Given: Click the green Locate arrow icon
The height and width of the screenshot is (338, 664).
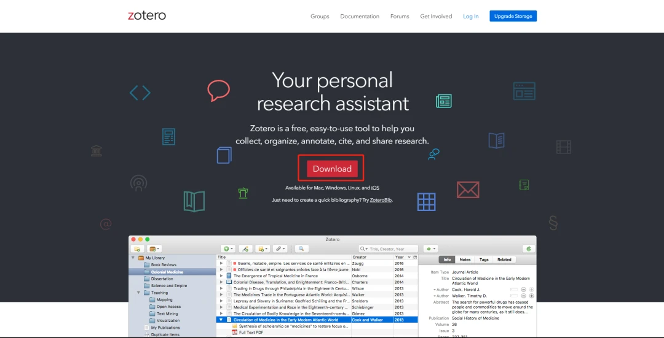Looking at the screenshot, I should tap(430, 249).
